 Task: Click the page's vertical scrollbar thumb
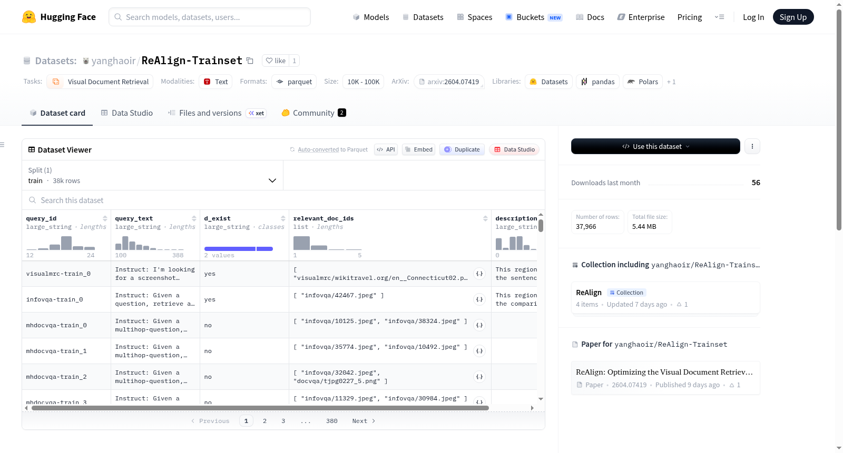pos(839,119)
